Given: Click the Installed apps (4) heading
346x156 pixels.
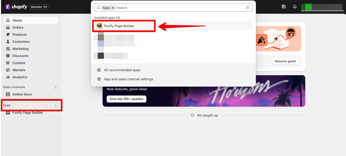Looking at the screenshot, I should [x=107, y=18].
